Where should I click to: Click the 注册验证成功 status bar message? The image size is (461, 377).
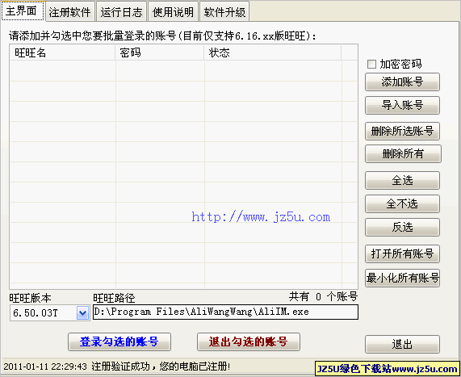[x=161, y=367]
